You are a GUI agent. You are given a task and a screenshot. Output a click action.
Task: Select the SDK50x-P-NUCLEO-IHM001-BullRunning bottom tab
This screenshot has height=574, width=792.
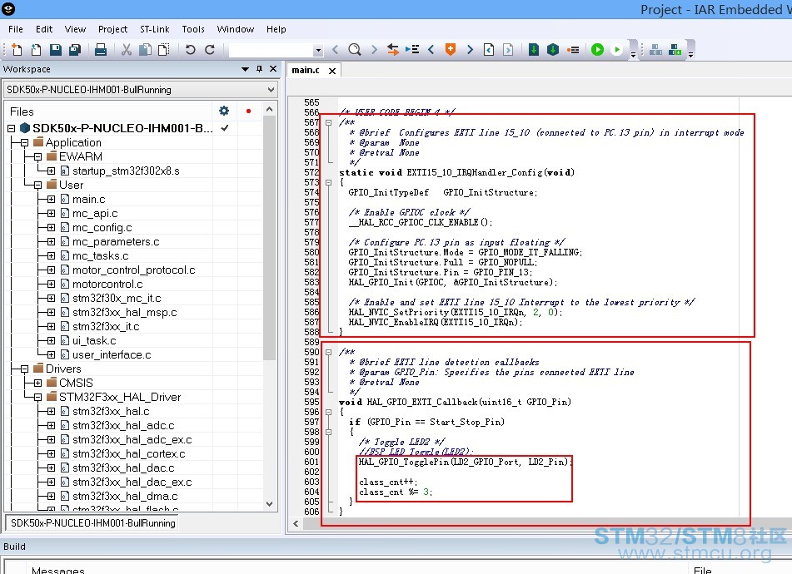coord(93,523)
